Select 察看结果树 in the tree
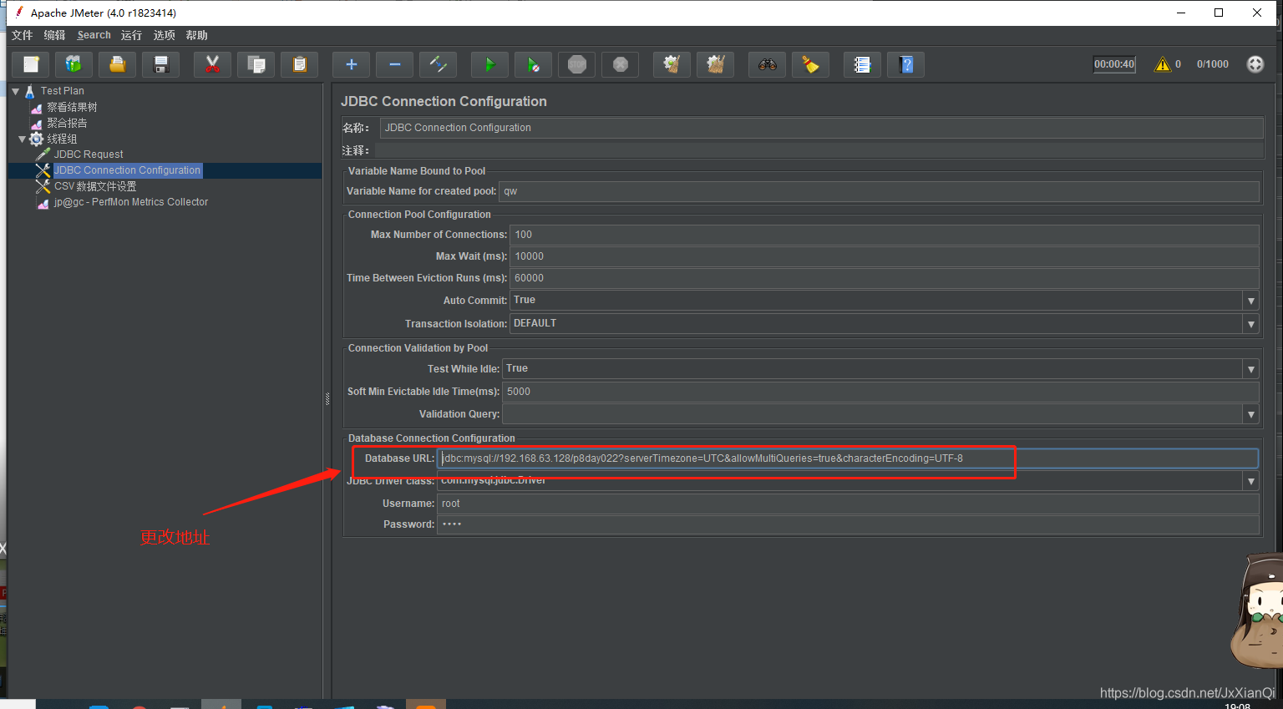This screenshot has width=1283, height=709. pyautogui.click(x=72, y=107)
